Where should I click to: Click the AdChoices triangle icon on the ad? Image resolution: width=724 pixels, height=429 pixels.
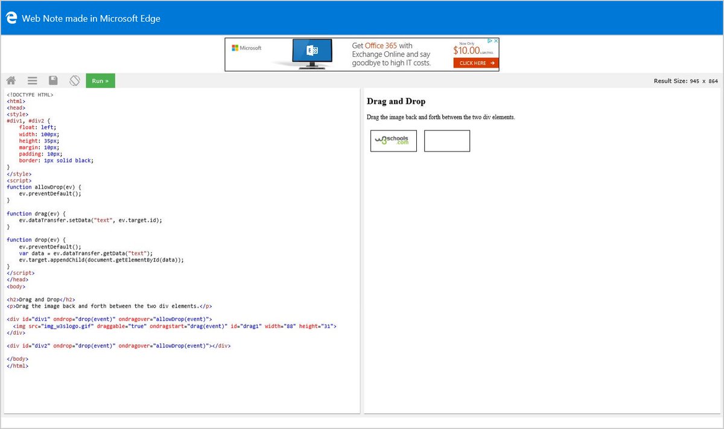(x=489, y=41)
